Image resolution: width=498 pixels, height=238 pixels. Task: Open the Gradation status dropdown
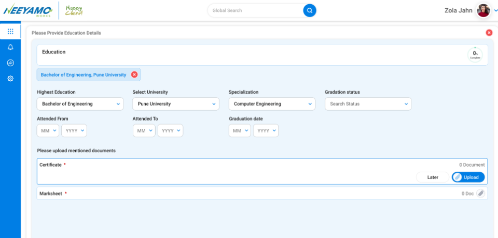(x=368, y=104)
